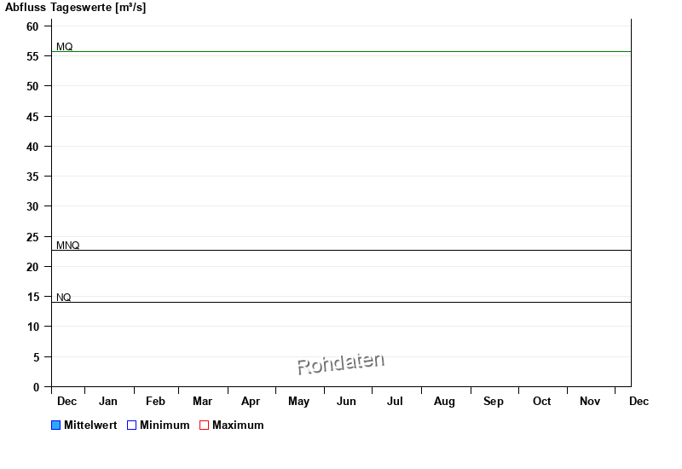Click the MNQ line label
Screen dimensions: 682x469
coord(68,246)
